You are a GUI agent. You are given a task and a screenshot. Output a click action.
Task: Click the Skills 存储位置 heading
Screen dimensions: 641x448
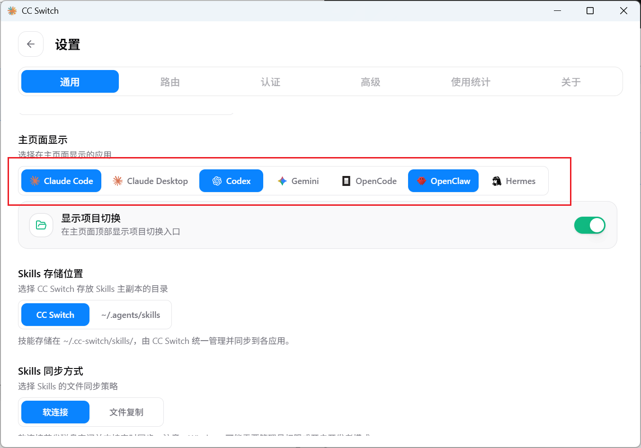click(51, 273)
